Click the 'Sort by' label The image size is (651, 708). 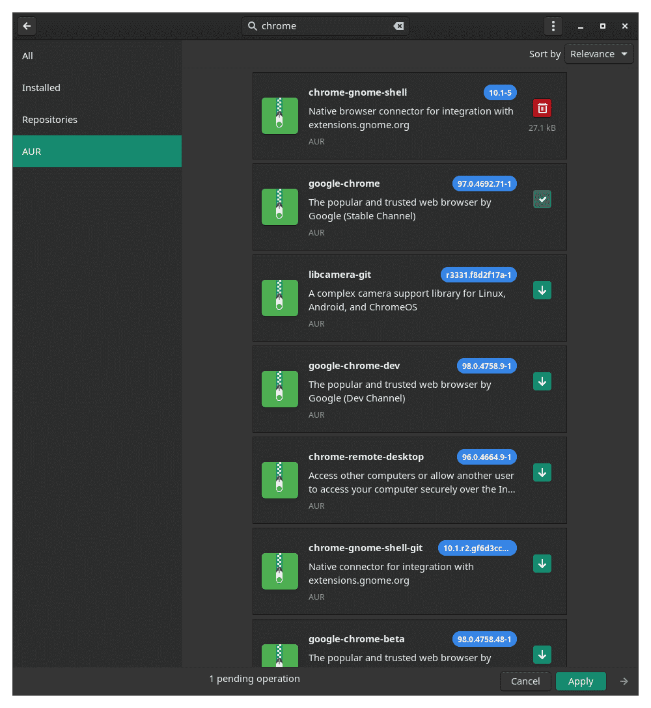pos(545,54)
